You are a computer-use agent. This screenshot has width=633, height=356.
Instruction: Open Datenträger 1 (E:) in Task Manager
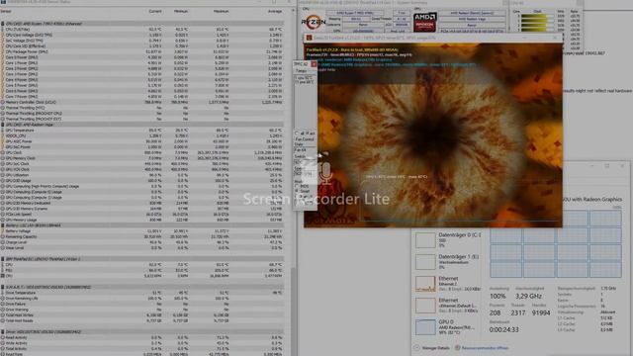[447, 261]
